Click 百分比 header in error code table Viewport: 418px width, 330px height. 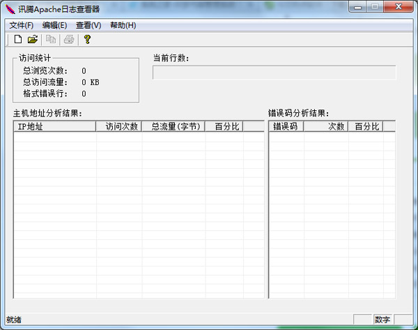point(366,126)
